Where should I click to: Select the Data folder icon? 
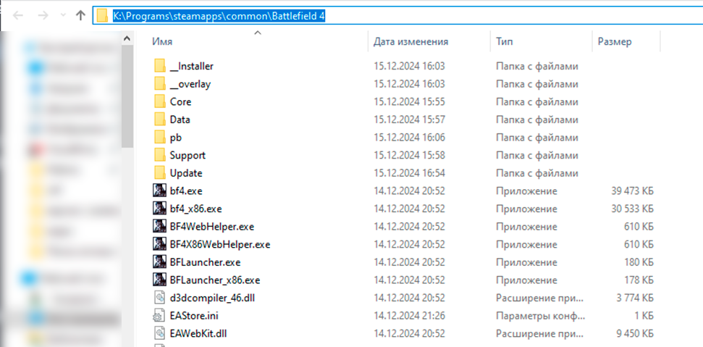pyautogui.click(x=159, y=120)
